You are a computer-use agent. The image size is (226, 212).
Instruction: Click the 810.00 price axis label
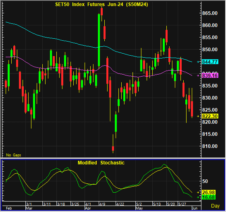point(210,146)
